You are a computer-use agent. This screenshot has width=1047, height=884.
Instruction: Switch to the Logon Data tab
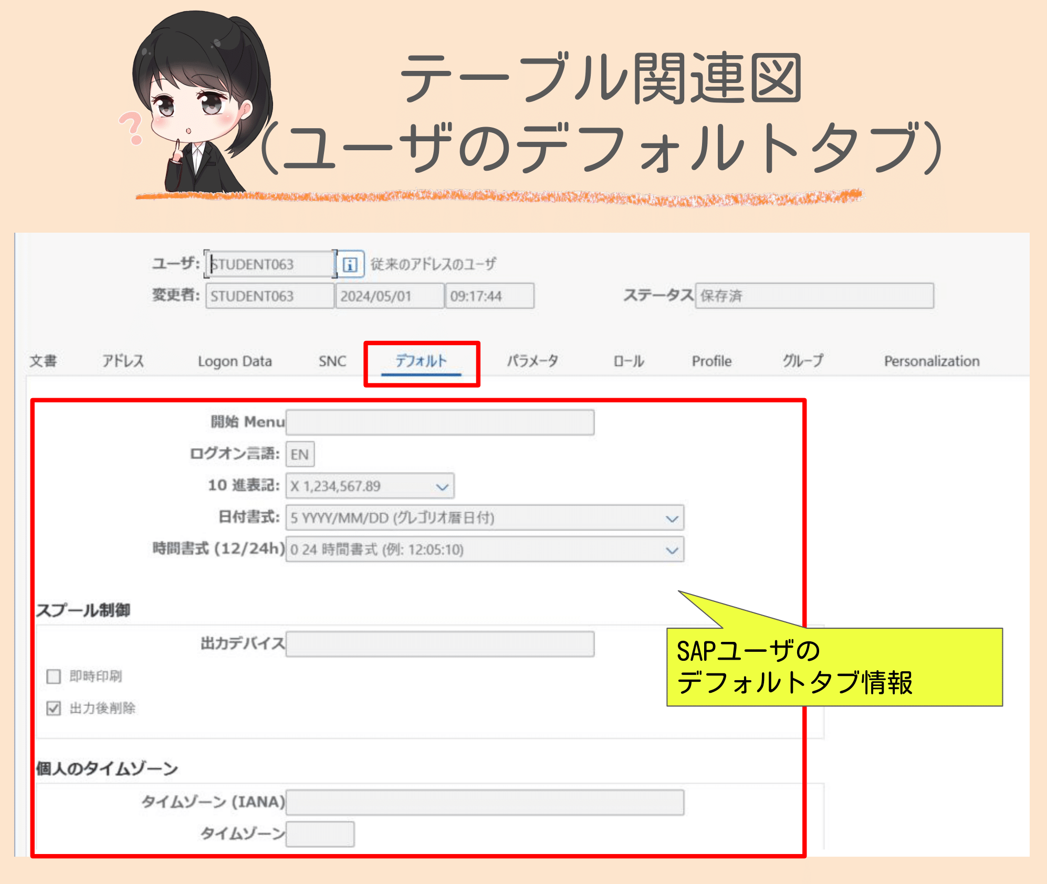tap(235, 361)
